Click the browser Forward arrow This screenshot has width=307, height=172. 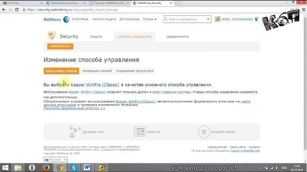coord(10,10)
